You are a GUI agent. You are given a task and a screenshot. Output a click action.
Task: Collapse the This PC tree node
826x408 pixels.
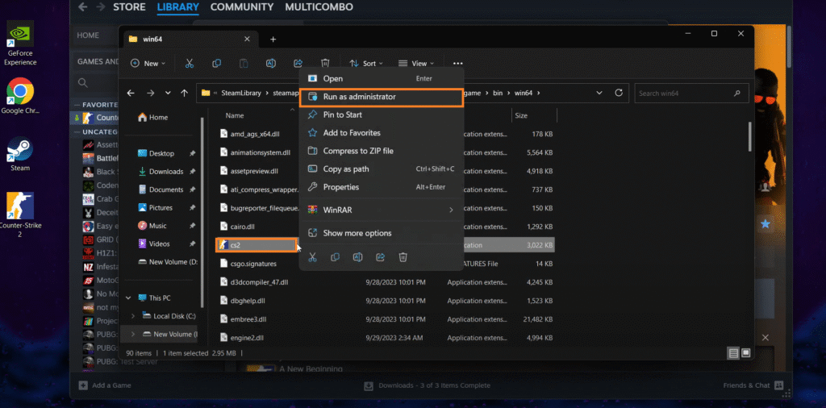coord(129,298)
